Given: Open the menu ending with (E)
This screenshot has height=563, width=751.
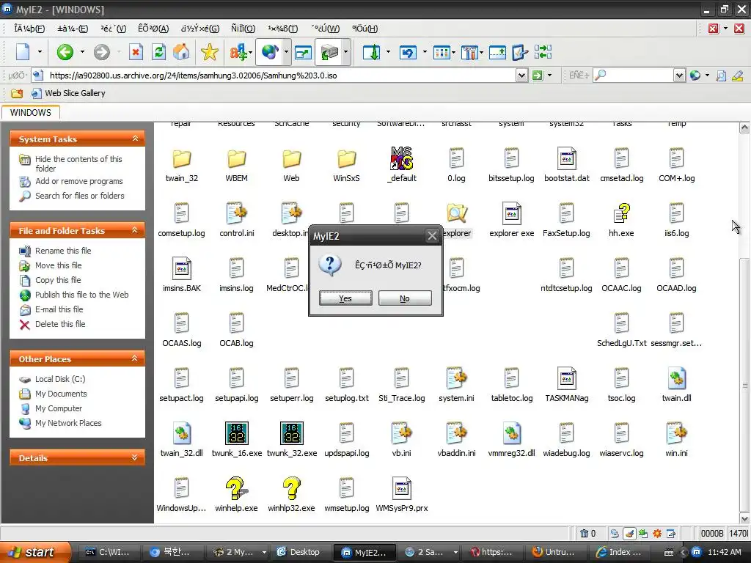Looking at the screenshot, I should pos(73,29).
